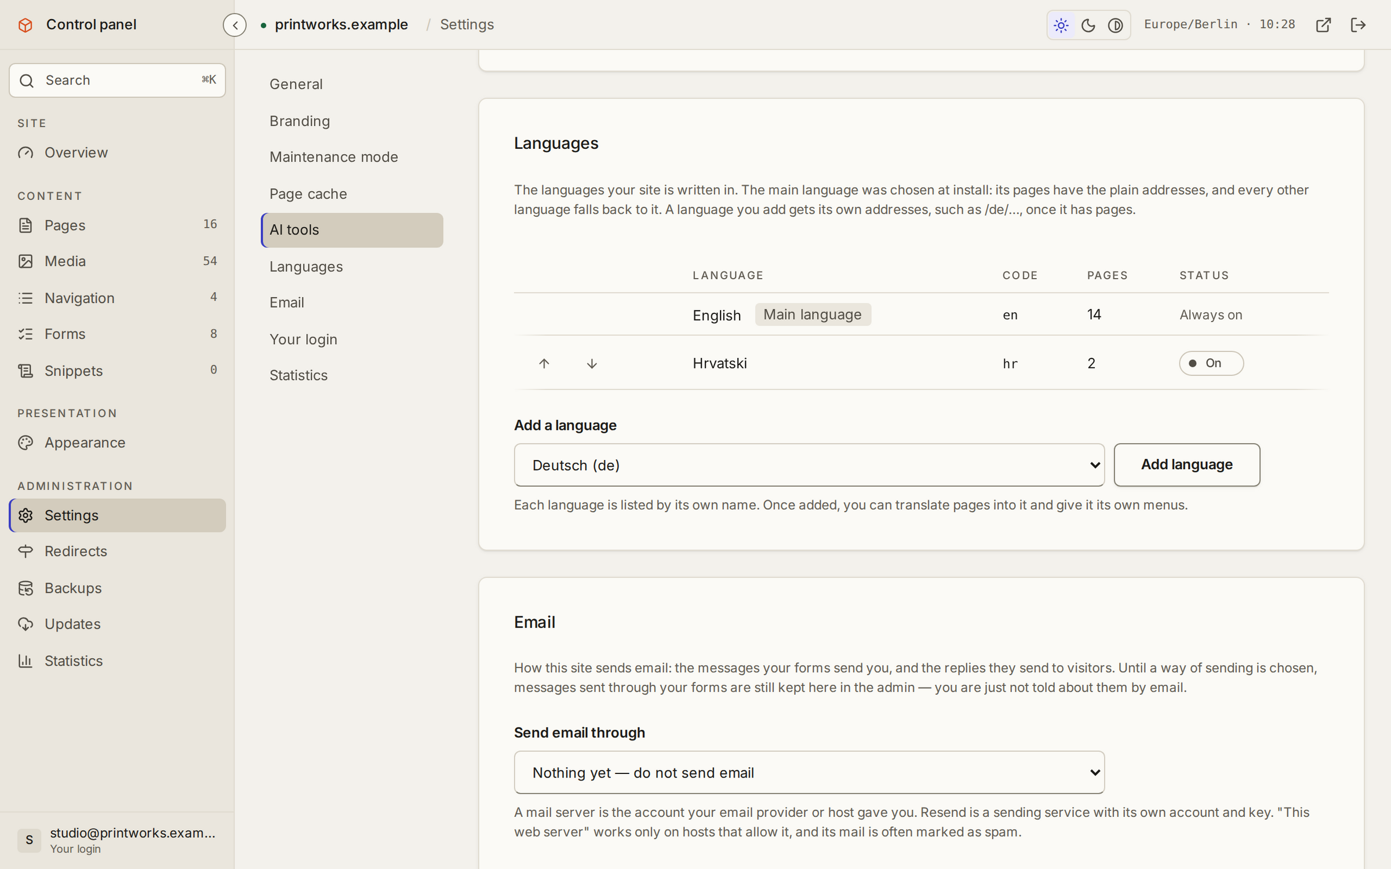Screen dimensions: 1391x869
Task: Open the Send email through dropdown
Action: [x=809, y=773]
